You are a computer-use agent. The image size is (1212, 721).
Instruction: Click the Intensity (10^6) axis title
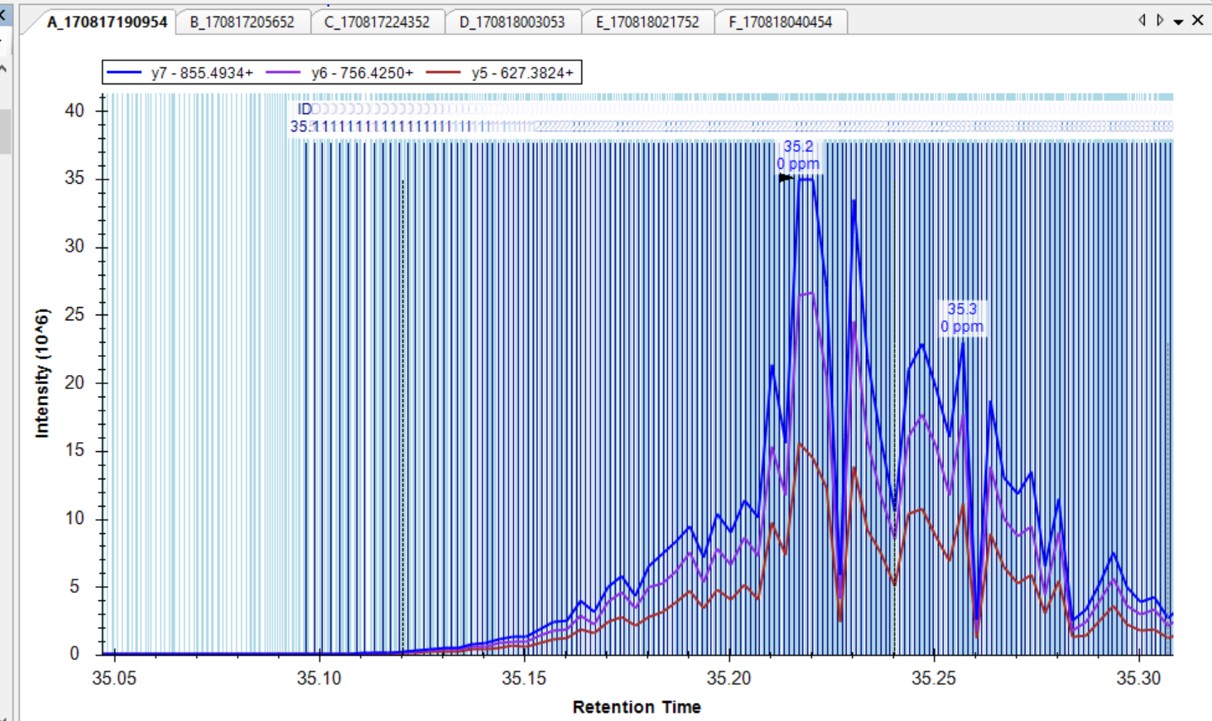(x=42, y=373)
